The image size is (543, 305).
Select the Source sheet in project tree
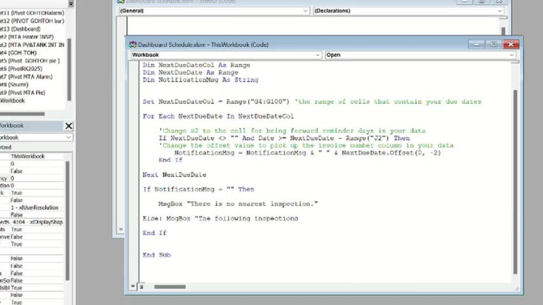(14, 85)
